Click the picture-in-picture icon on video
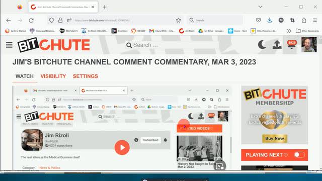Screen dimensions: 322x181 (x=219, y=166)
